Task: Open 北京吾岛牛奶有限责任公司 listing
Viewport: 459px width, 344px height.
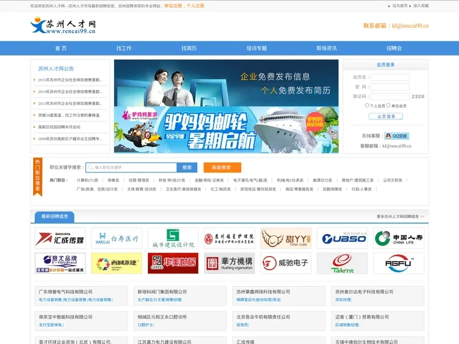Action: point(263,317)
